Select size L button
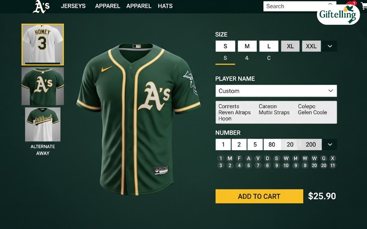Screen dimensions: 367x229 [x=269, y=46]
